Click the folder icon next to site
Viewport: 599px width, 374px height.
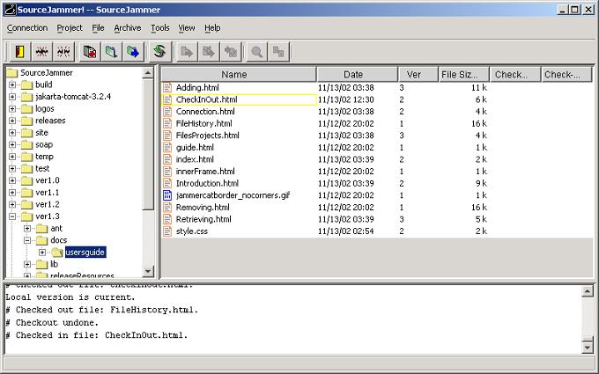click(x=26, y=133)
